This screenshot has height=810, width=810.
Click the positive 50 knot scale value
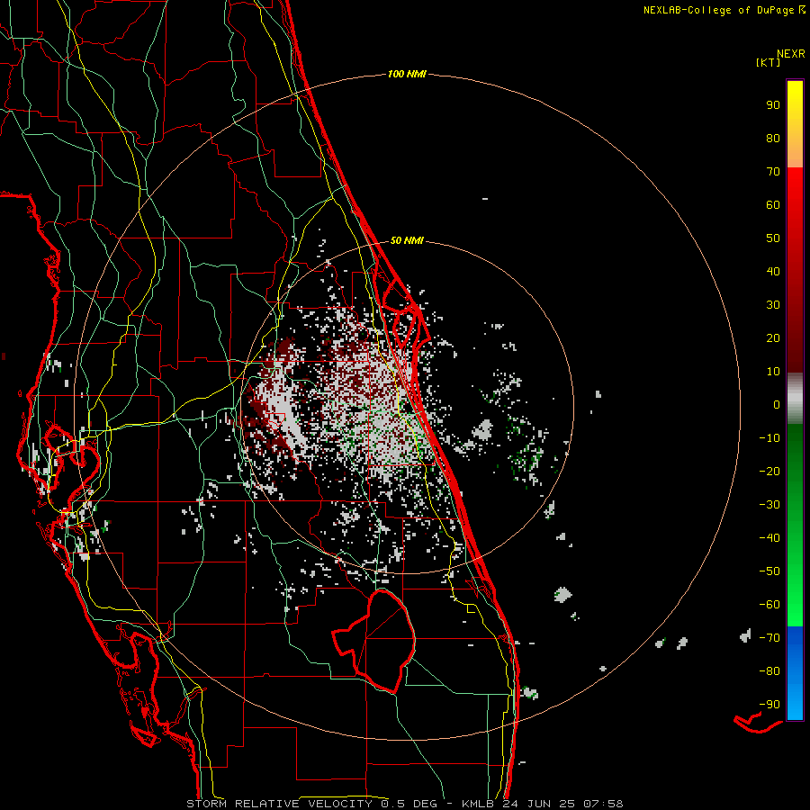click(x=773, y=238)
